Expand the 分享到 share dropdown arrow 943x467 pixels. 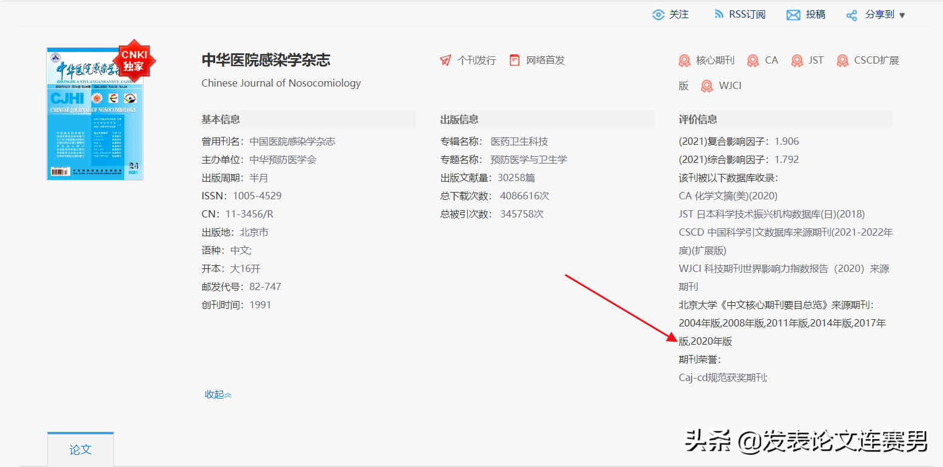[x=902, y=15]
